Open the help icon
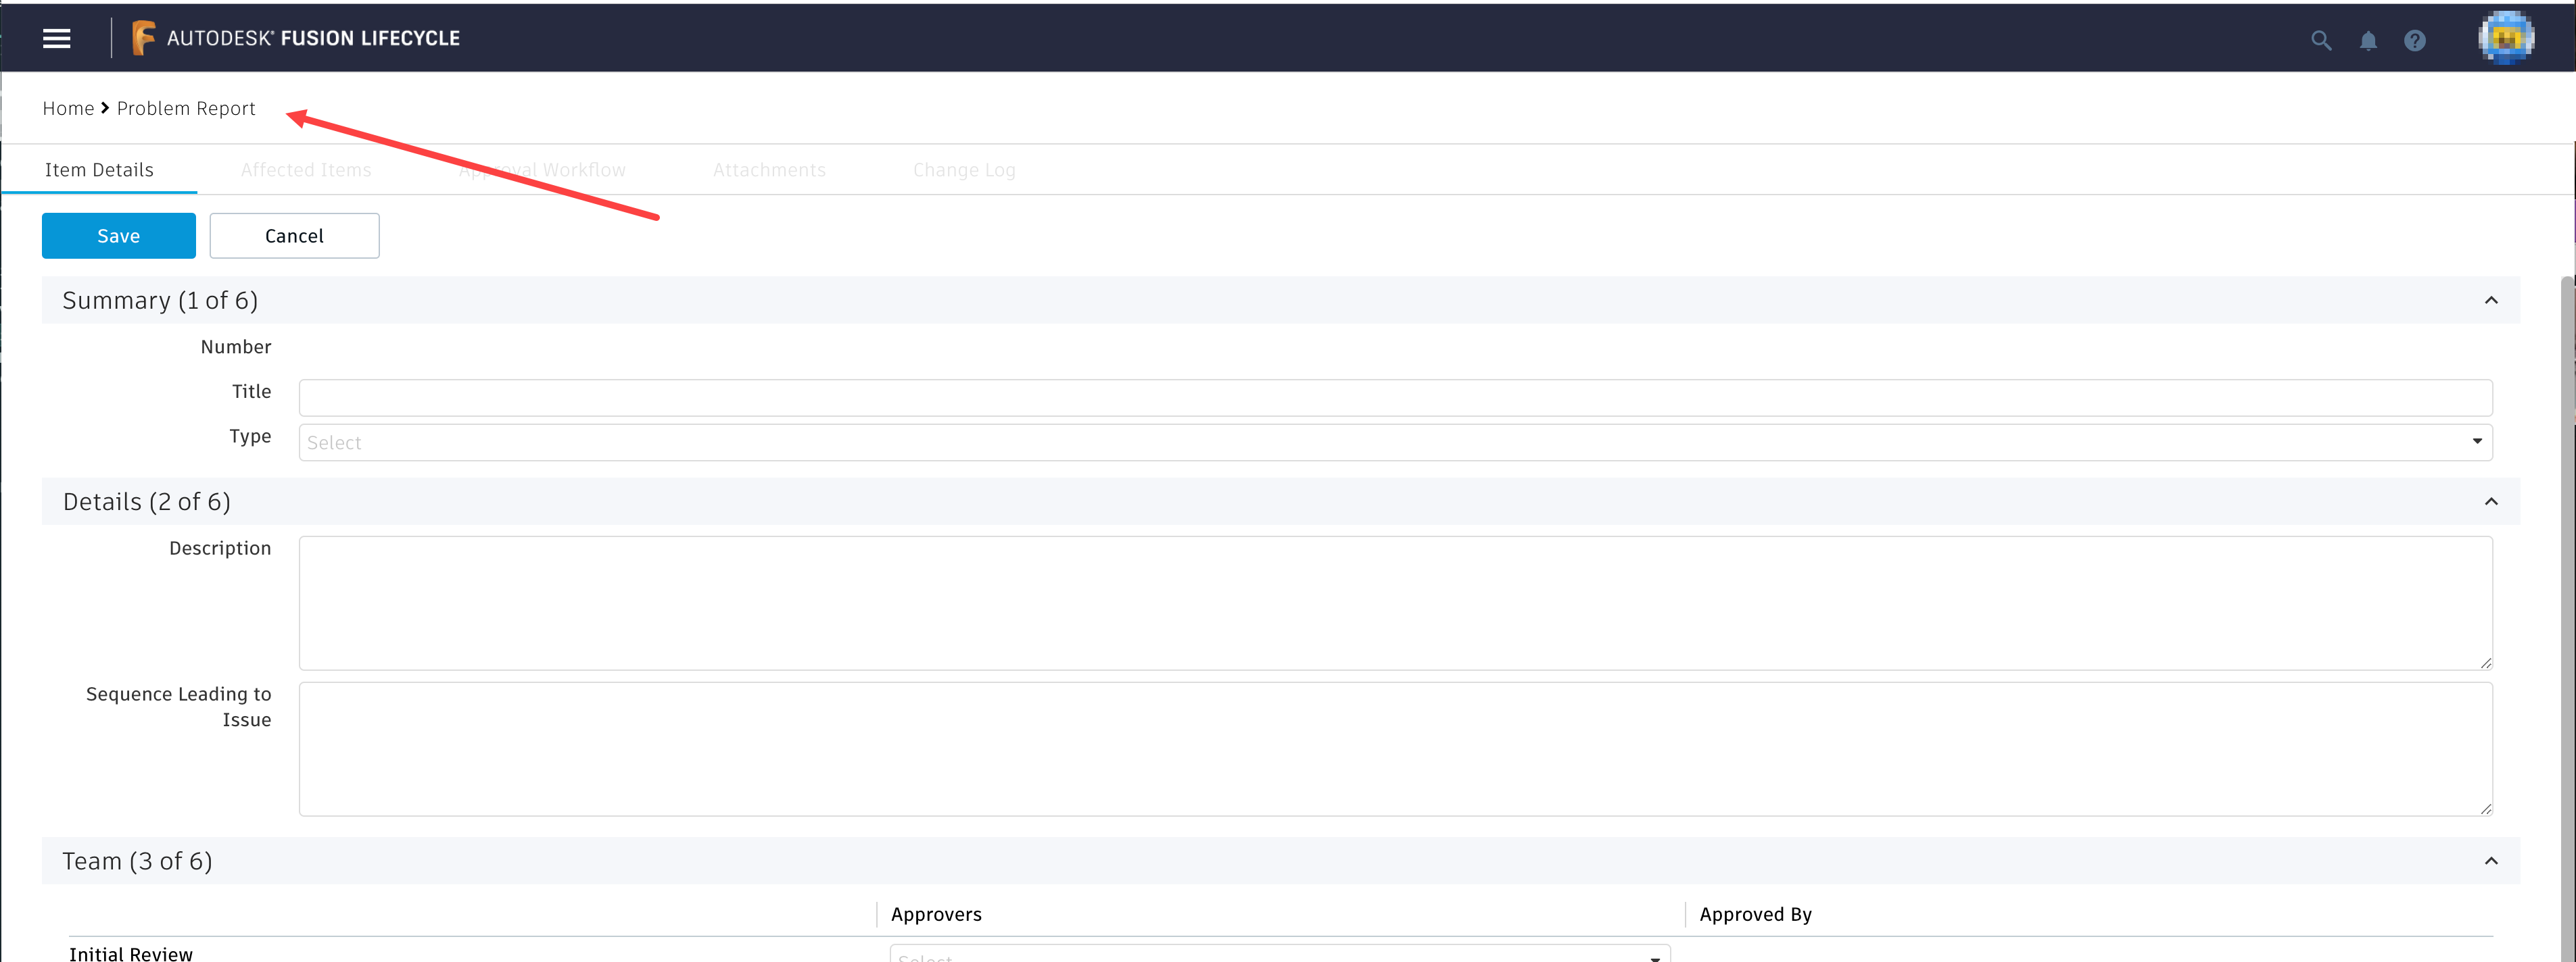The height and width of the screenshot is (962, 2576). pos(2415,41)
